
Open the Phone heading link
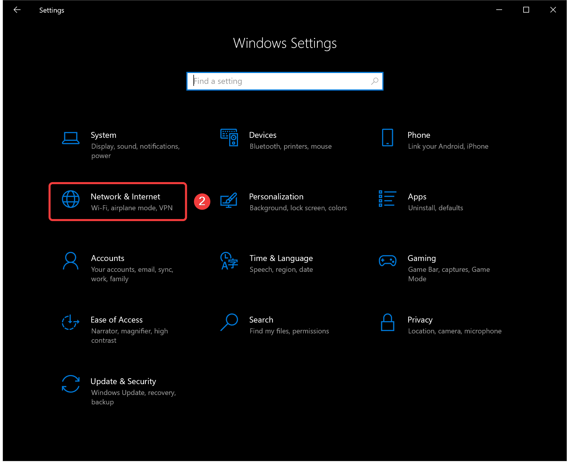tap(419, 135)
